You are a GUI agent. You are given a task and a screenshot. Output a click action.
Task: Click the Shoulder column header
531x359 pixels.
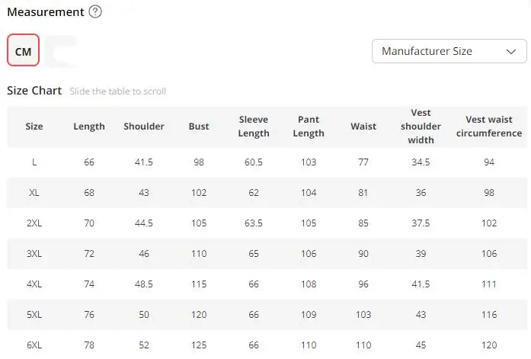click(144, 127)
